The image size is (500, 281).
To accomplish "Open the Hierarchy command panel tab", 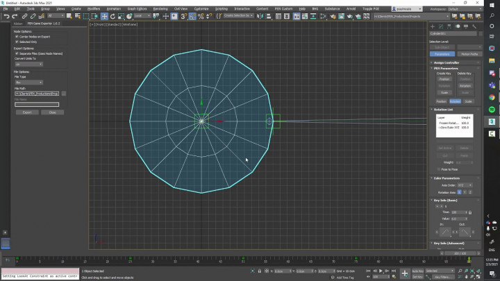I will point(449,26).
